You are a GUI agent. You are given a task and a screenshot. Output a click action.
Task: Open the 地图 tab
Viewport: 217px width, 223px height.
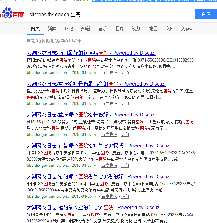(x=153, y=28)
